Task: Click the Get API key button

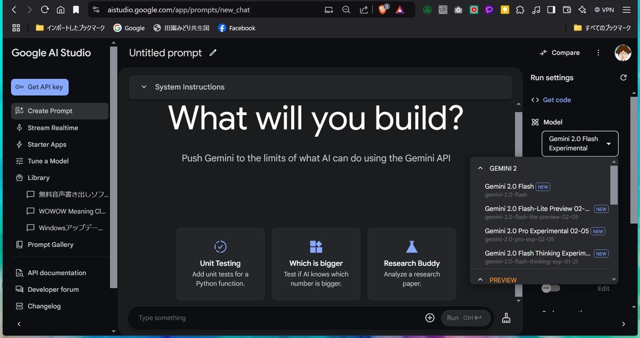Action: [x=39, y=87]
